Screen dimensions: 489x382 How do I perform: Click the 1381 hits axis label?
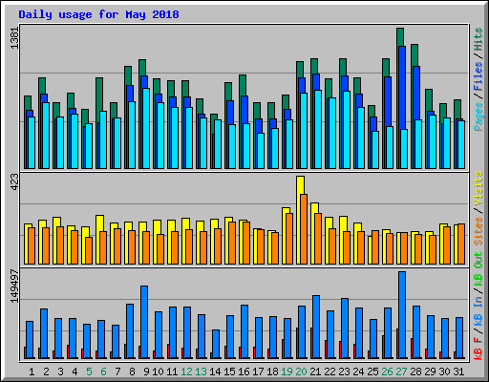(x=14, y=38)
